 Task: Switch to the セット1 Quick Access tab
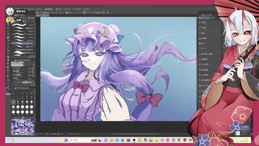coord(204,18)
